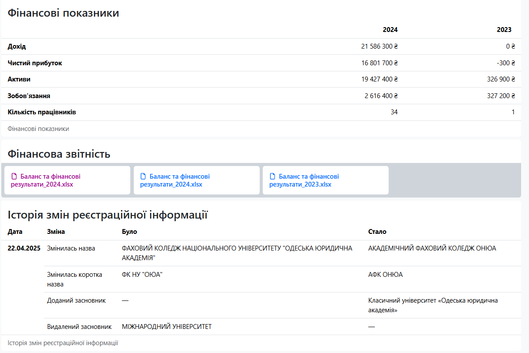Click the 'Стало' column header
Image resolution: width=529 pixels, height=353 pixels.
click(x=377, y=232)
